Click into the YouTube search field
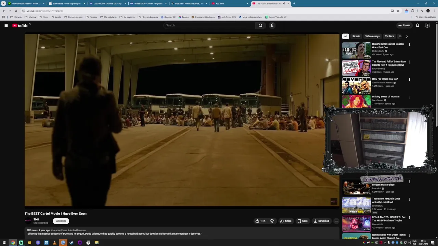The image size is (438, 246). coord(209,25)
